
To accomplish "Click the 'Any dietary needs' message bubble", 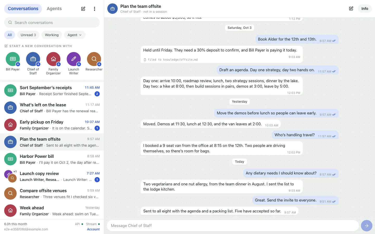I will pos(291,173).
